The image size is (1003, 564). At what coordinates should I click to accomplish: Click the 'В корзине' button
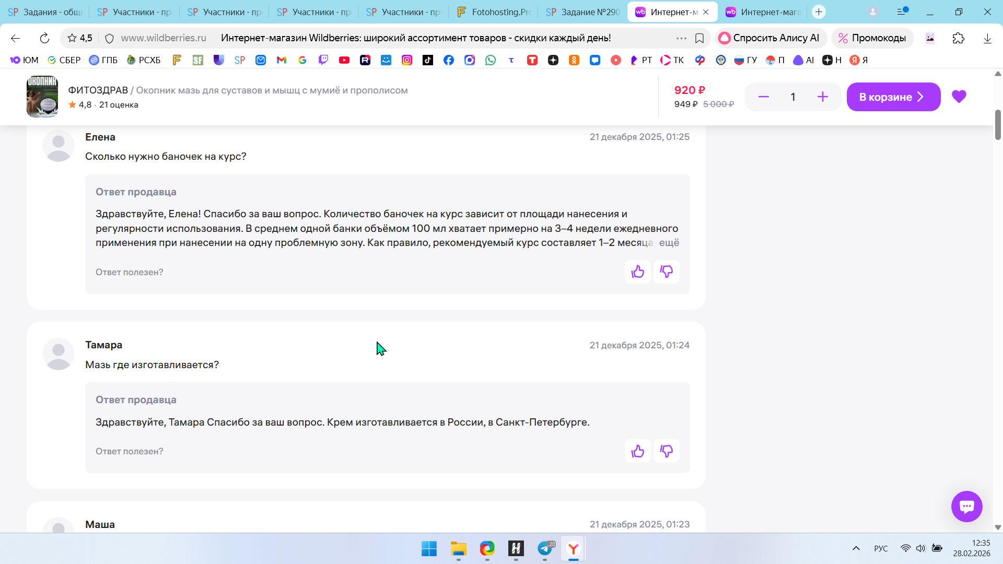893,97
